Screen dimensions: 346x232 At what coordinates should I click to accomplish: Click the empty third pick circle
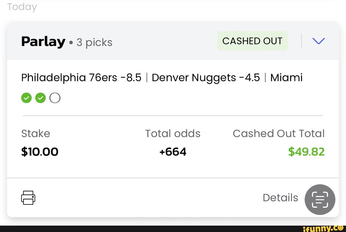(x=55, y=98)
